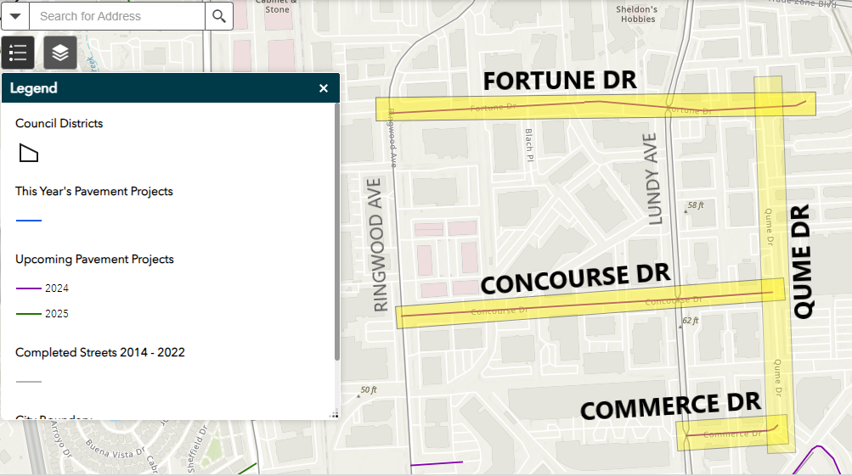852x476 pixels.
Task: Select the purple 2024 legend line
Action: [29, 288]
